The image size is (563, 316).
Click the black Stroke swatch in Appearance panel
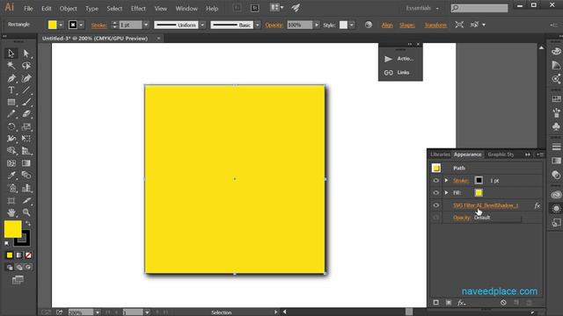479,181
